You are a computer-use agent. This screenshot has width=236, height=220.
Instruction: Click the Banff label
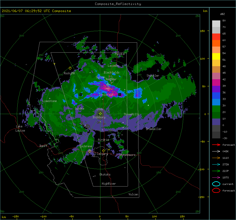point(43,146)
